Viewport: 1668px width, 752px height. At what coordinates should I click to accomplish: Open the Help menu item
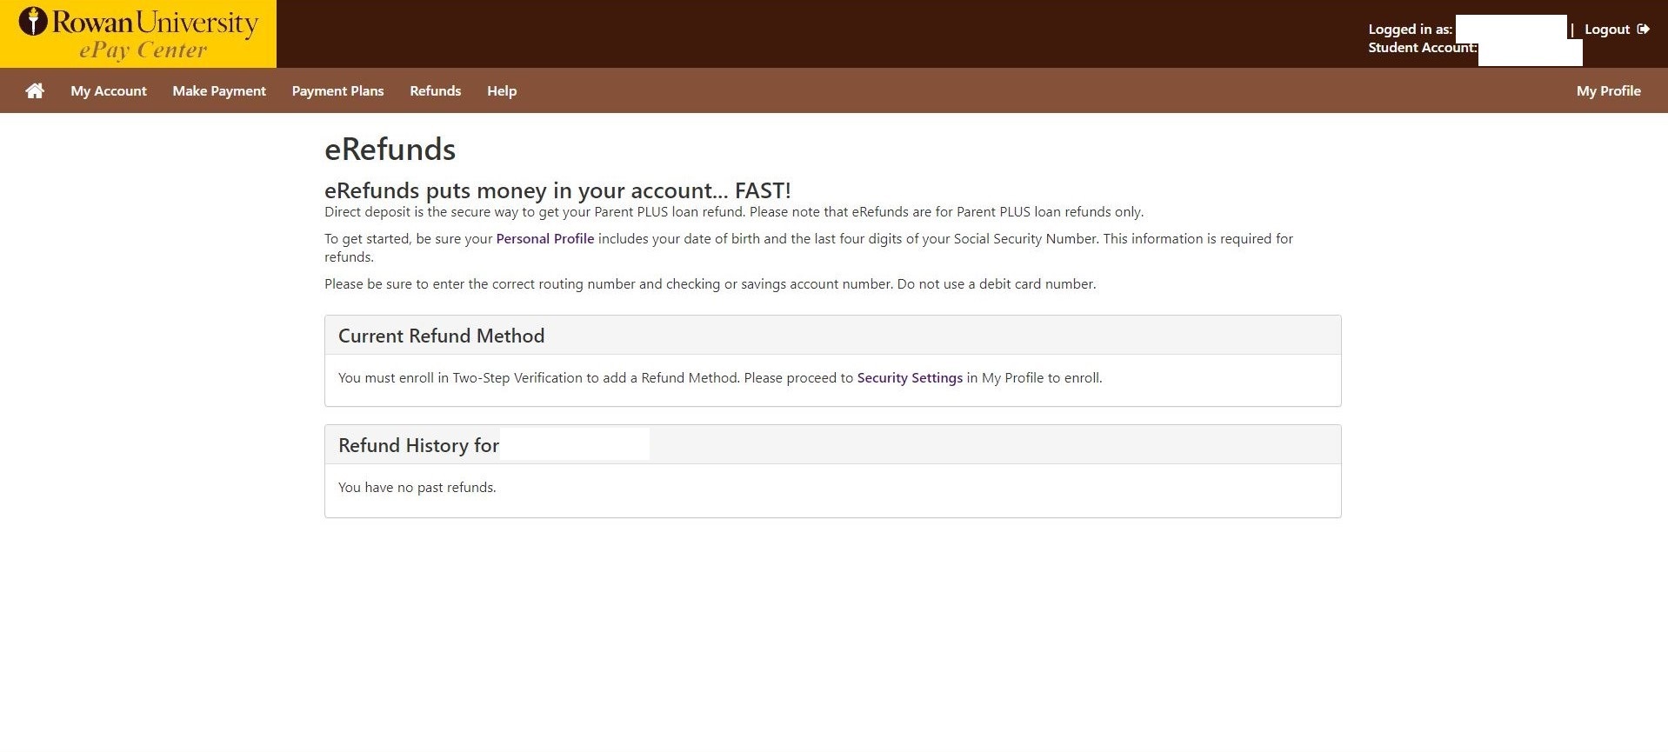[502, 91]
